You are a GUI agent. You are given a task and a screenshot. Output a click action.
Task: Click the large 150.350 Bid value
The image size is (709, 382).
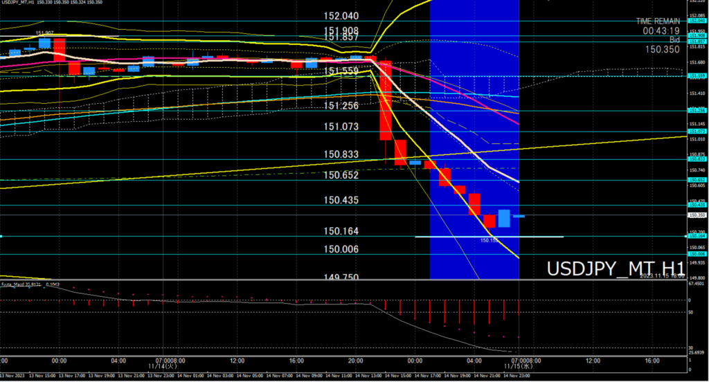pyautogui.click(x=663, y=49)
